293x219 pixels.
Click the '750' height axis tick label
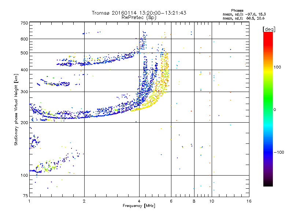(x=24, y=23)
